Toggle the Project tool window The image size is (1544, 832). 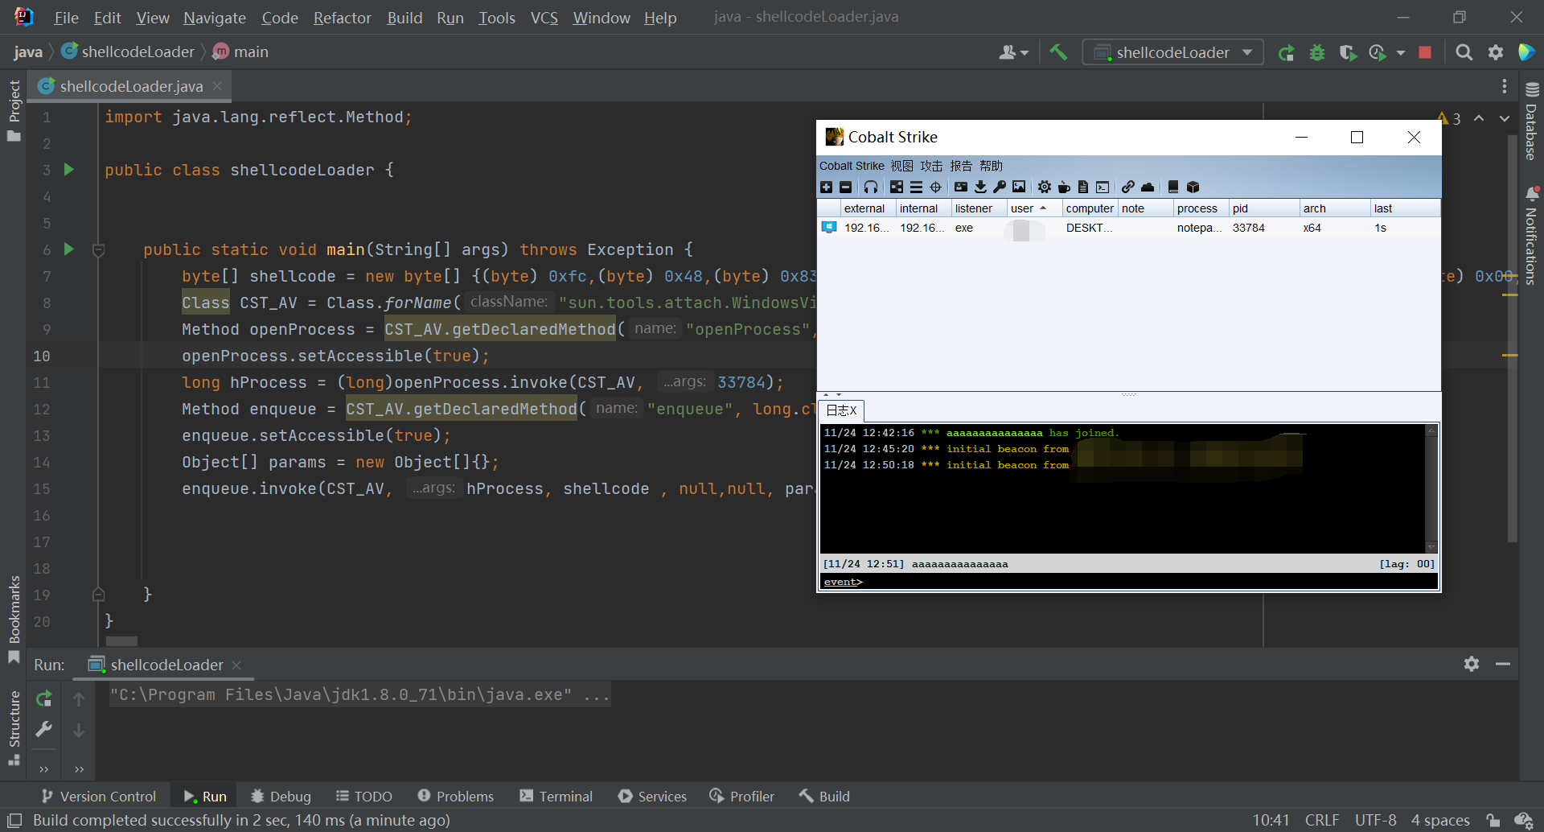(x=14, y=110)
